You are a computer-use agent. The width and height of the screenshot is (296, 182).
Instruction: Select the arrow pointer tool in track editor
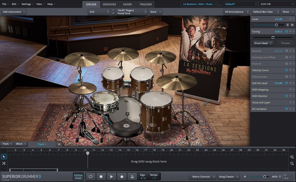[4, 157]
